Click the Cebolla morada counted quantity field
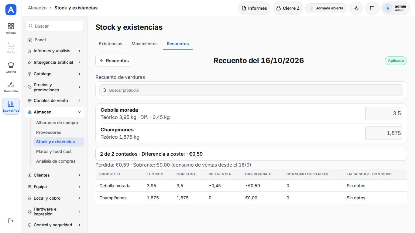This screenshot has height=233, width=415. tap(384, 113)
